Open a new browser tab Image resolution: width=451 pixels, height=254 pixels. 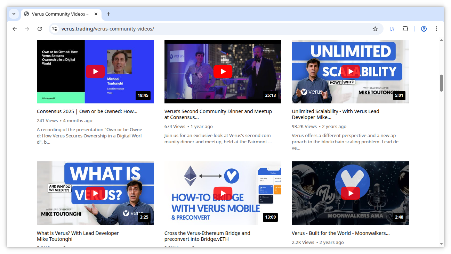pos(108,14)
